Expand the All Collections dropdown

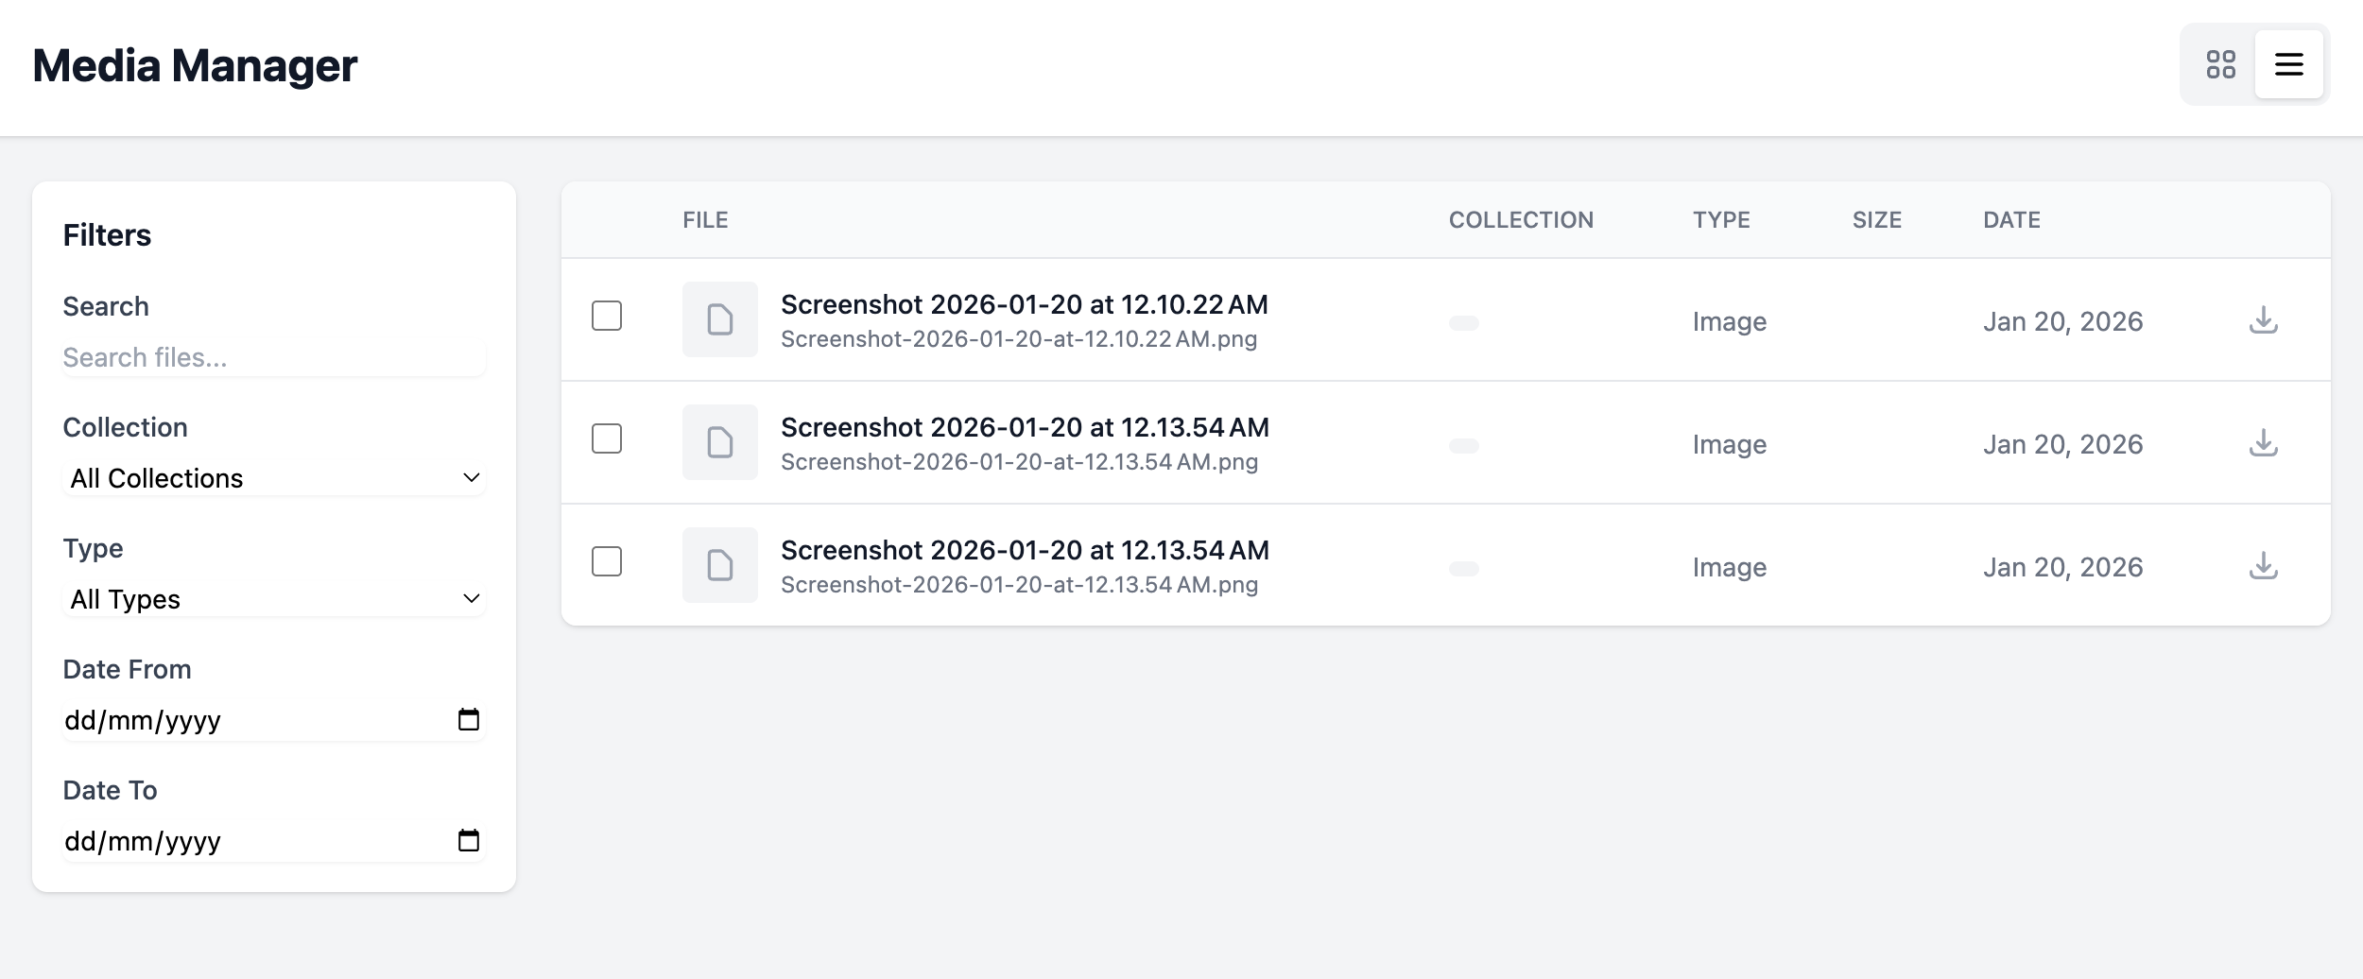point(274,478)
